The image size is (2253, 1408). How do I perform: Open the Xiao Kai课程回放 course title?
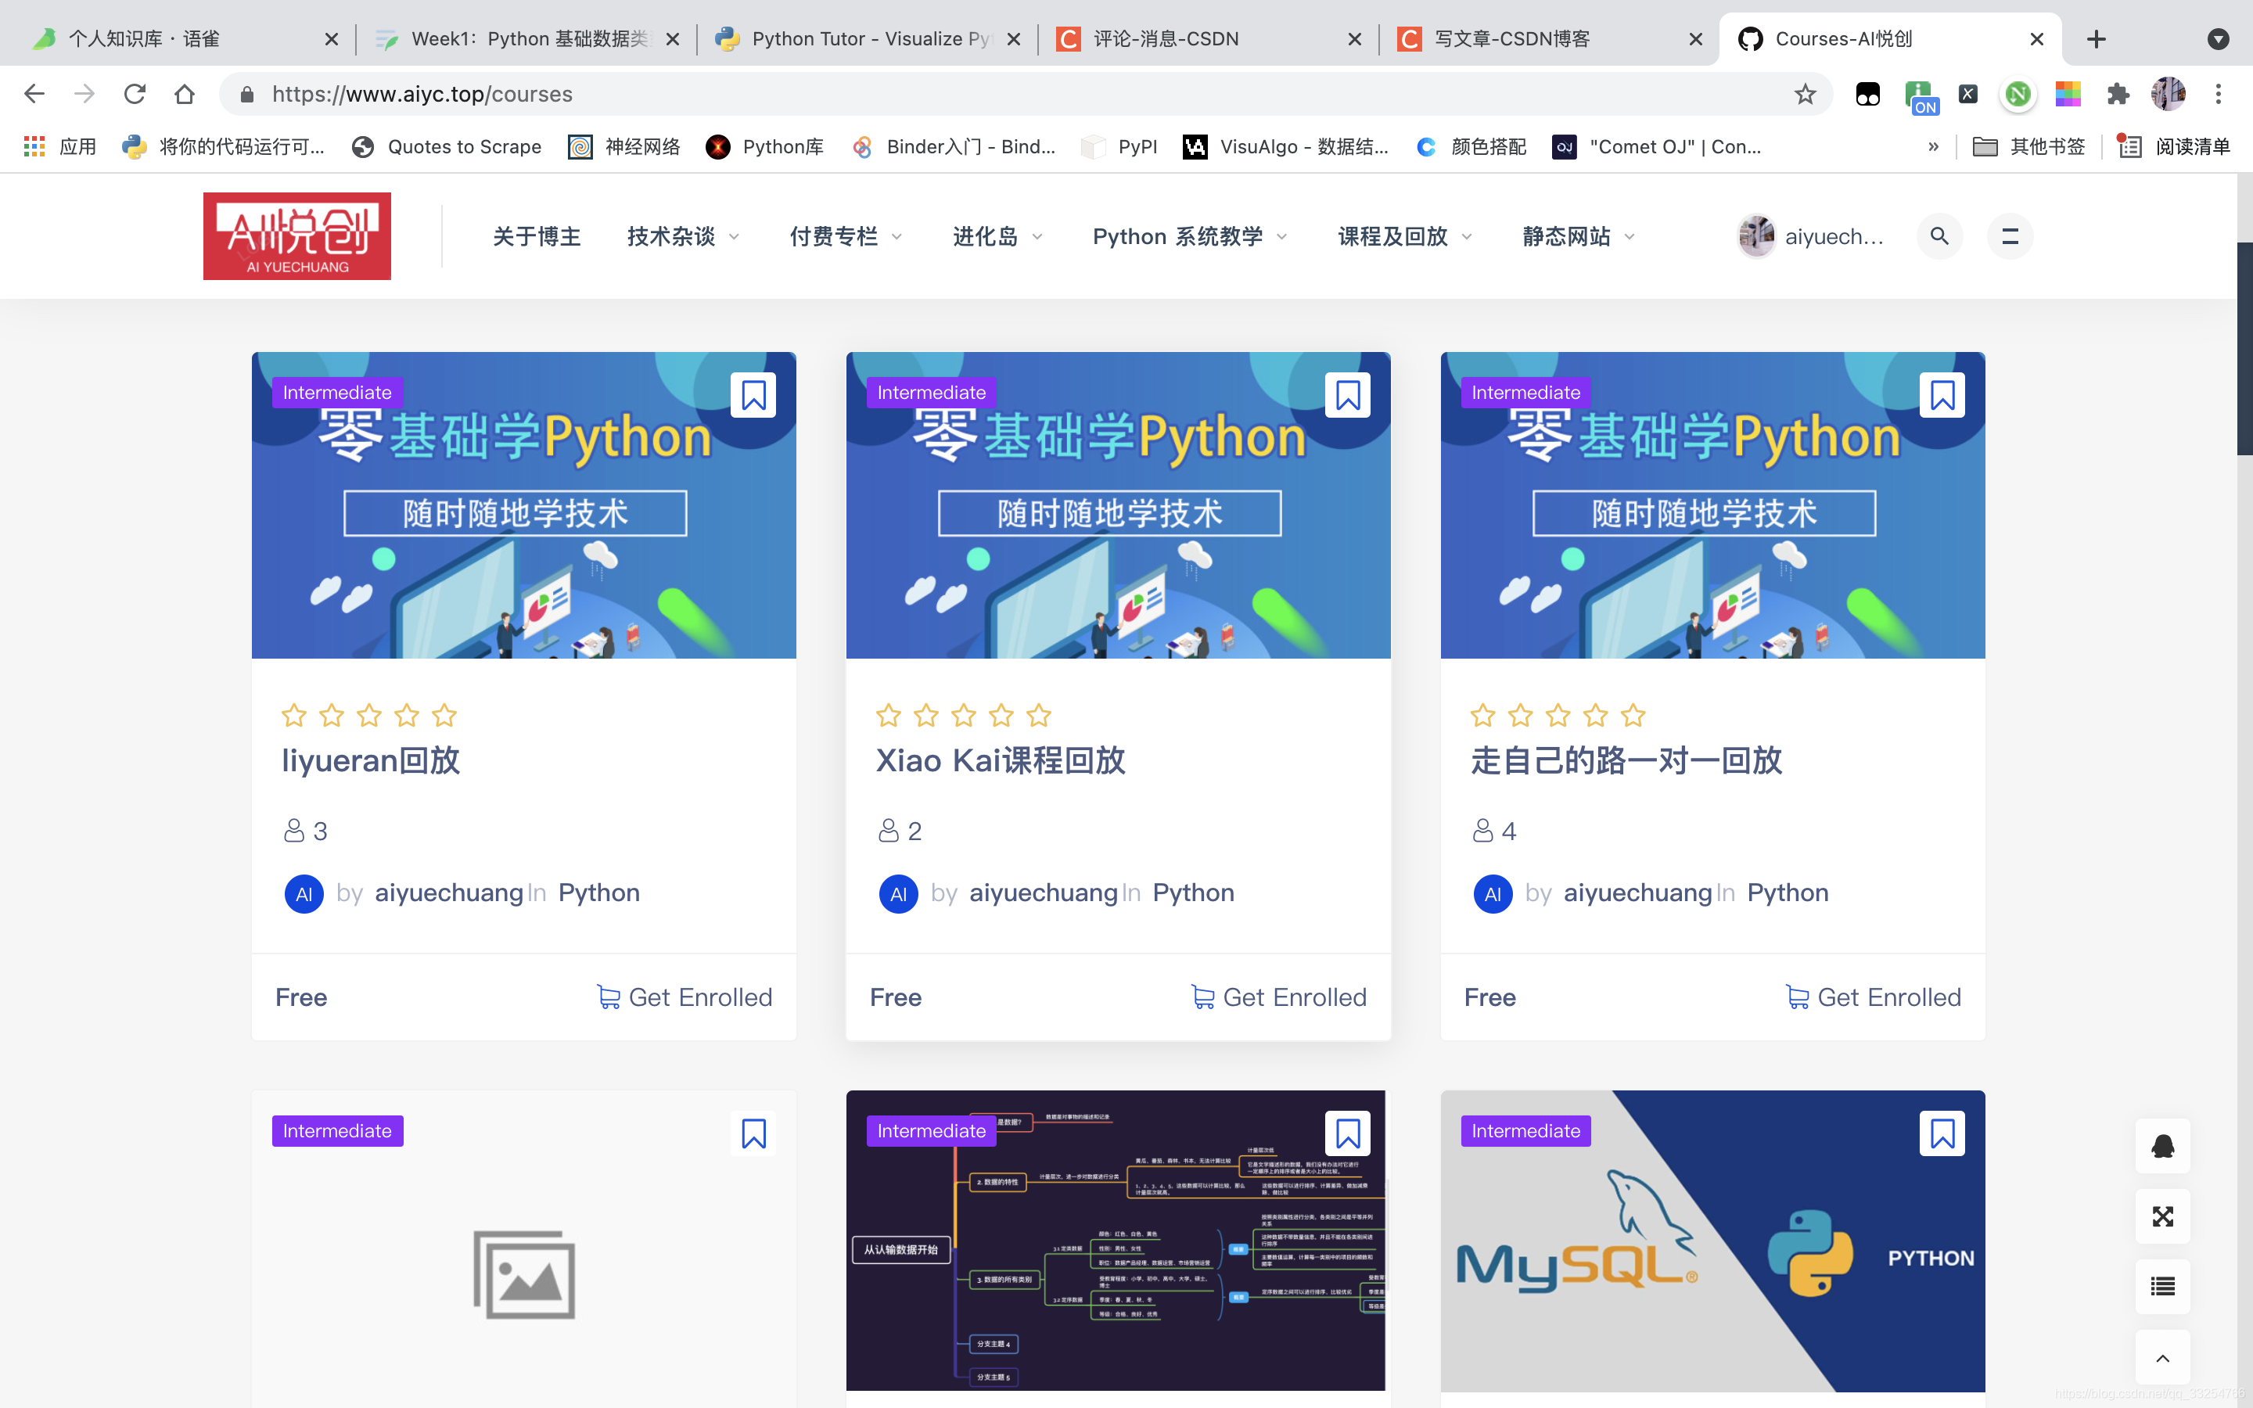tap(1000, 761)
